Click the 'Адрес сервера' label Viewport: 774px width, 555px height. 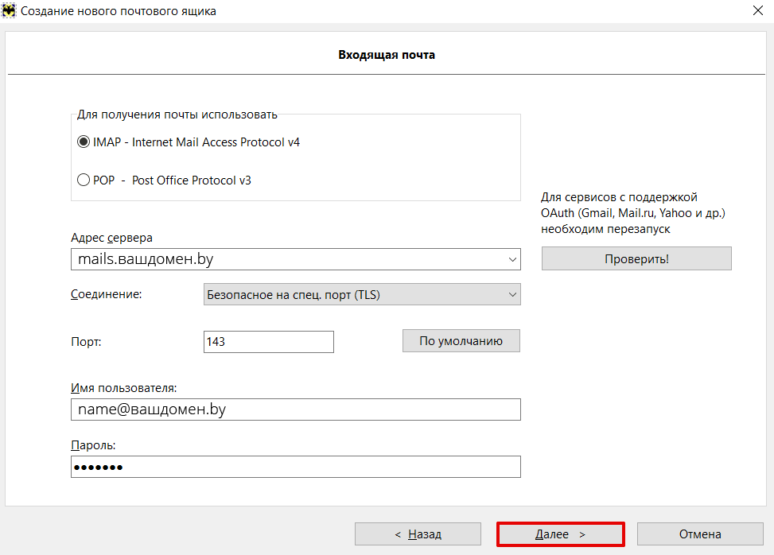(x=111, y=238)
